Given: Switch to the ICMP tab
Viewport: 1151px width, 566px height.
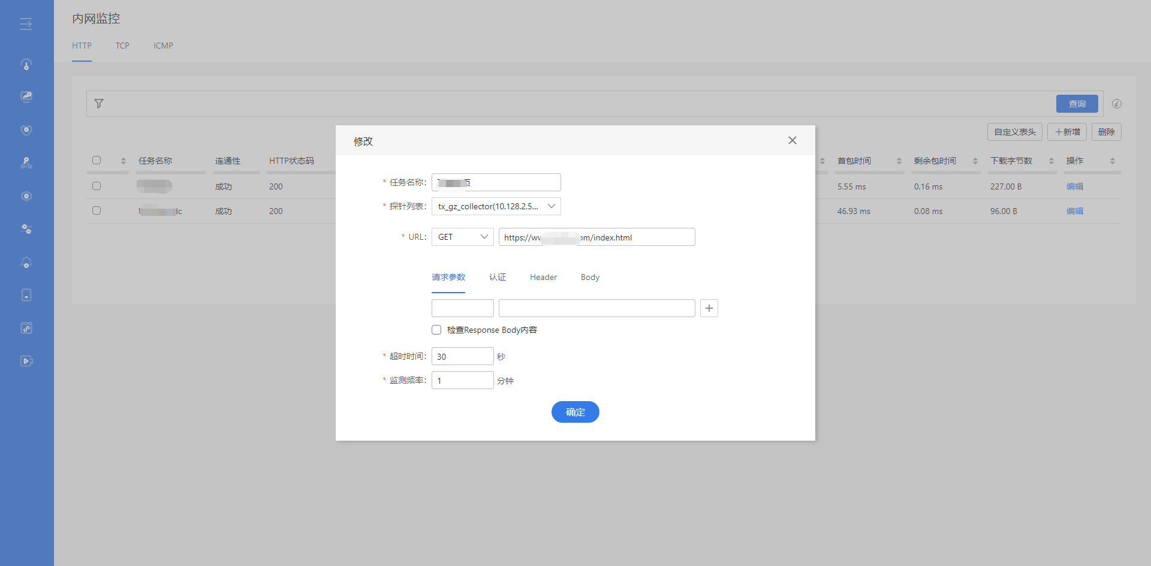Looking at the screenshot, I should coord(163,46).
